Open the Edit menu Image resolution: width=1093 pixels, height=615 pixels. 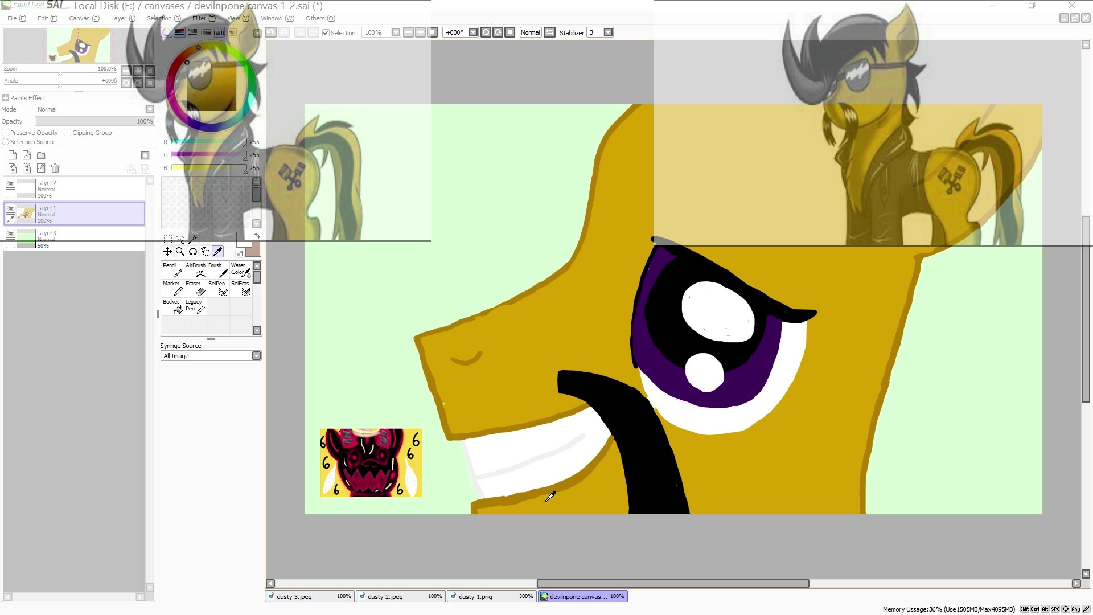tap(47, 18)
